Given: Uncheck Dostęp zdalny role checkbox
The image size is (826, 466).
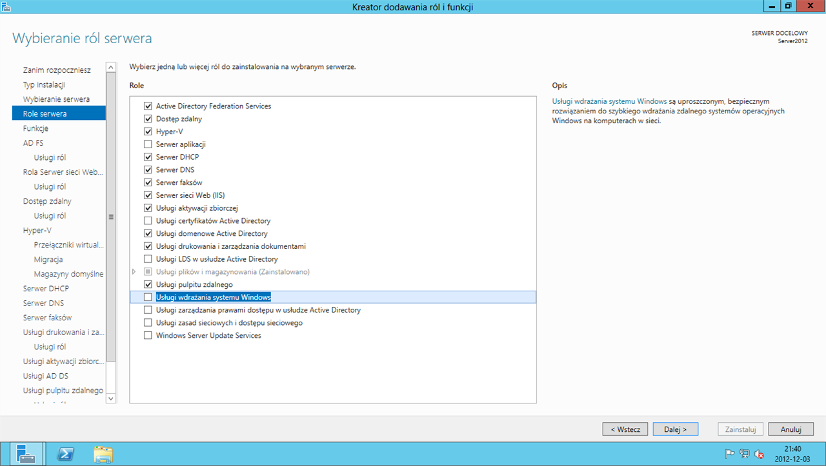Looking at the screenshot, I should click(x=148, y=119).
